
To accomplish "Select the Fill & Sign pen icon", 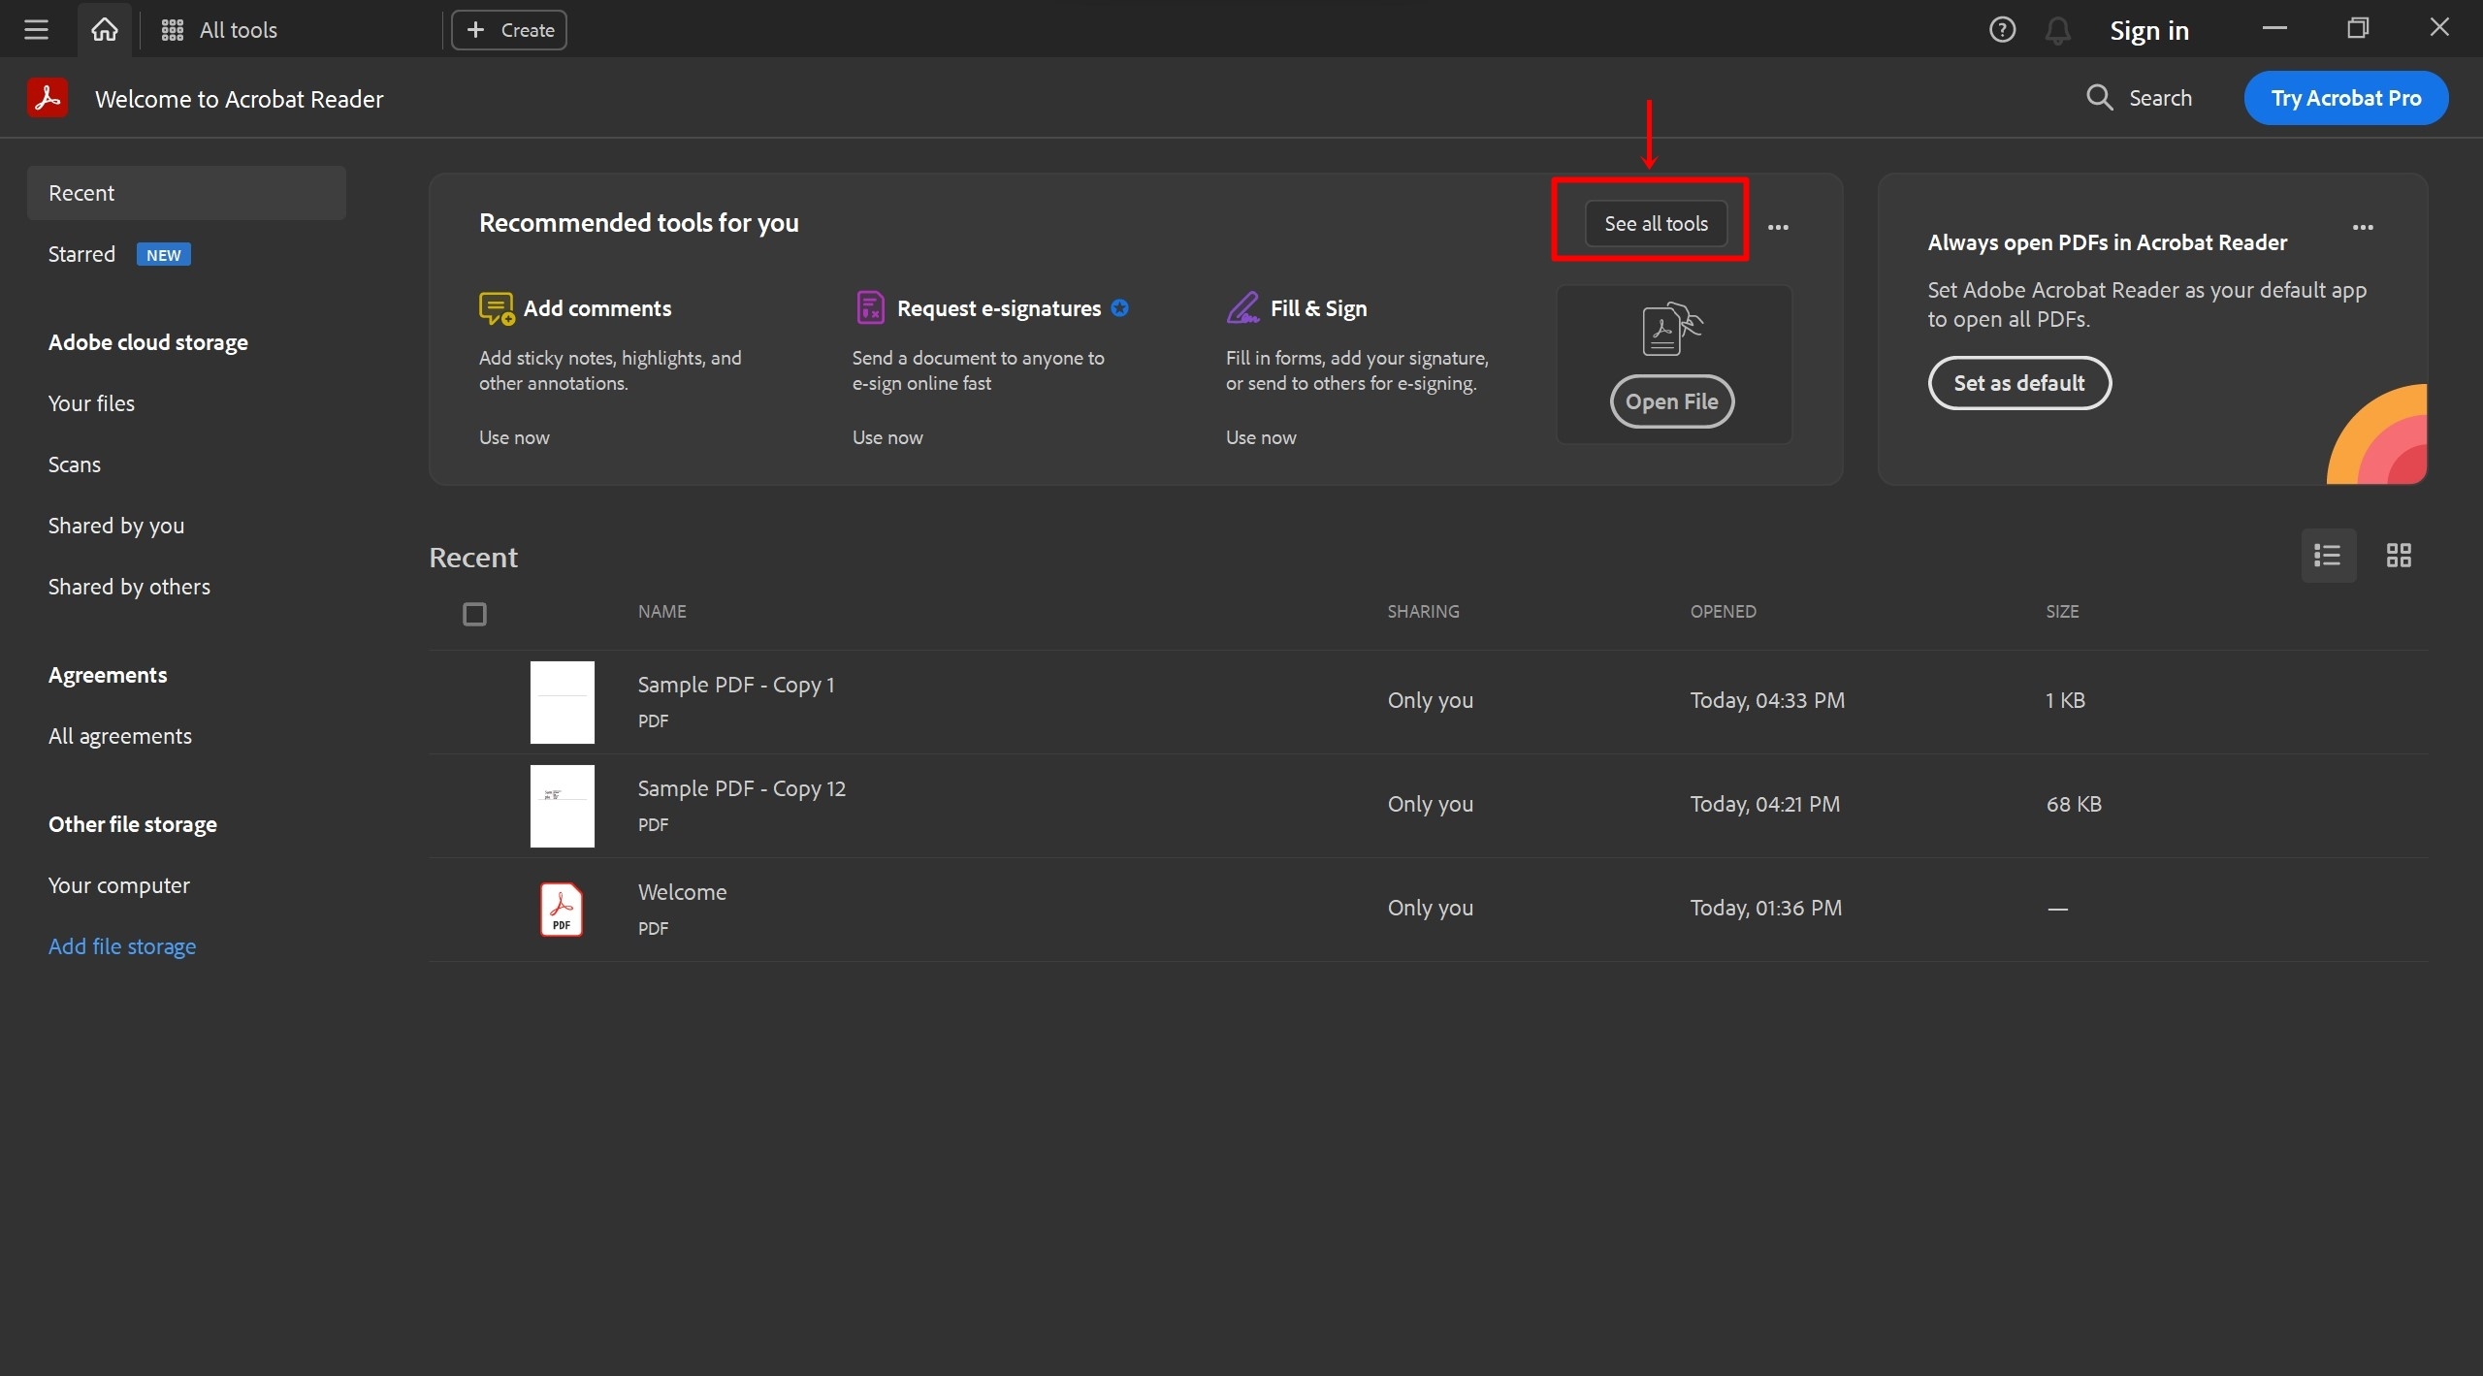I will pyautogui.click(x=1243, y=307).
